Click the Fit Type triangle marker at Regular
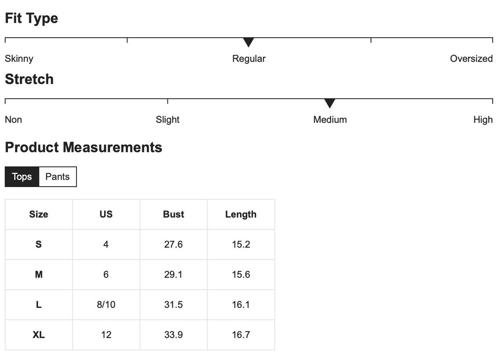 pyautogui.click(x=249, y=43)
